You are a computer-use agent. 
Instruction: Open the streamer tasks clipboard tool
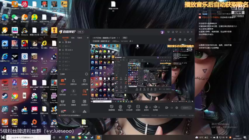[84, 82]
